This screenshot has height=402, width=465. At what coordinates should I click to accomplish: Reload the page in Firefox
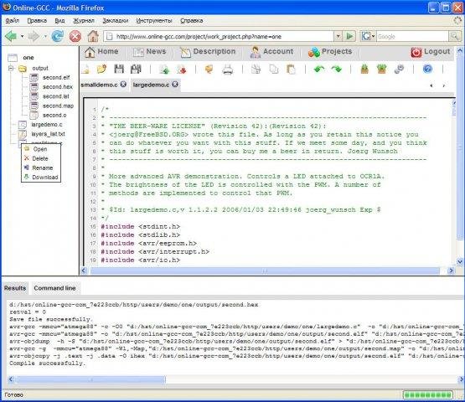pos(57,36)
